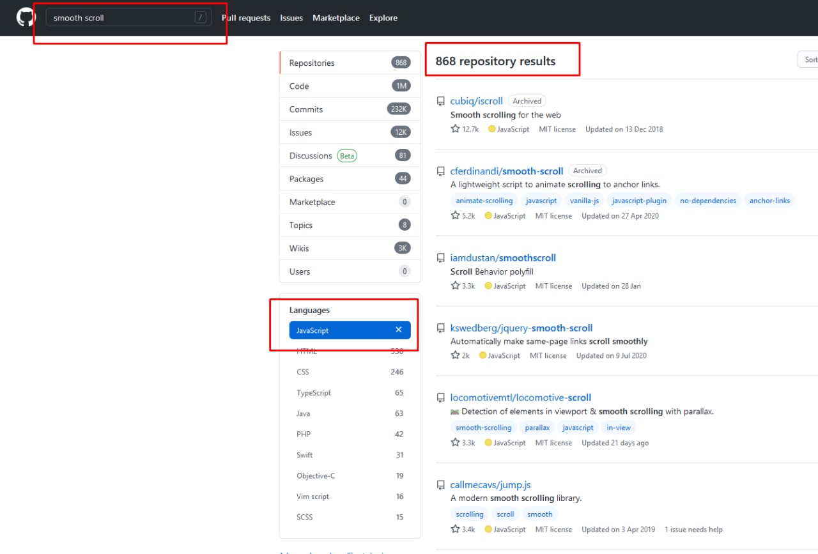Open the GitHub logo home link
Image resolution: width=818 pixels, height=554 pixels.
pos(26,17)
